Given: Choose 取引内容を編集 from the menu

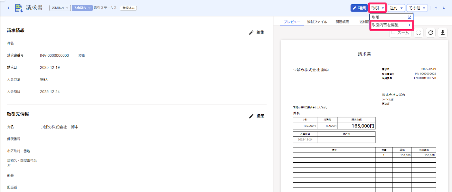Looking at the screenshot, I should [391, 25].
